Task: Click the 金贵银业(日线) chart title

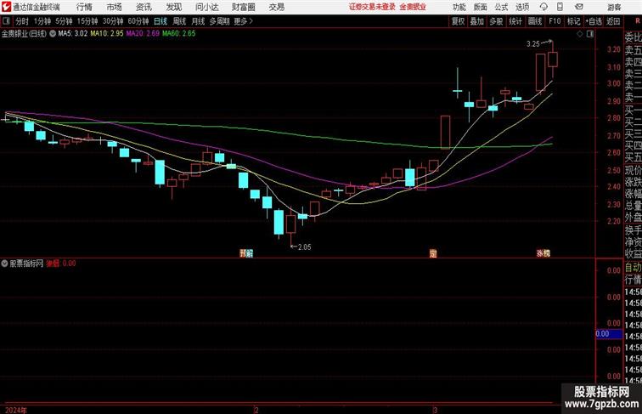Action: [24, 34]
